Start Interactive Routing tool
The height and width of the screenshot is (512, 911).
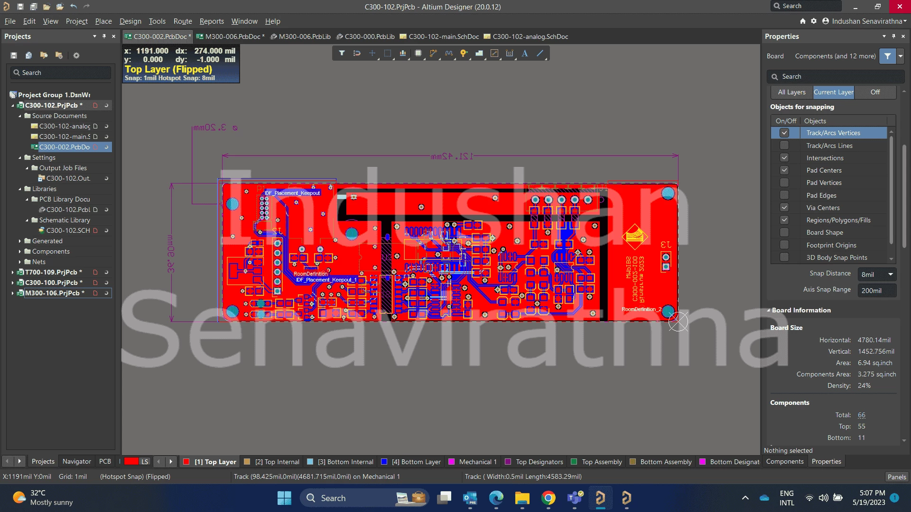(x=433, y=54)
